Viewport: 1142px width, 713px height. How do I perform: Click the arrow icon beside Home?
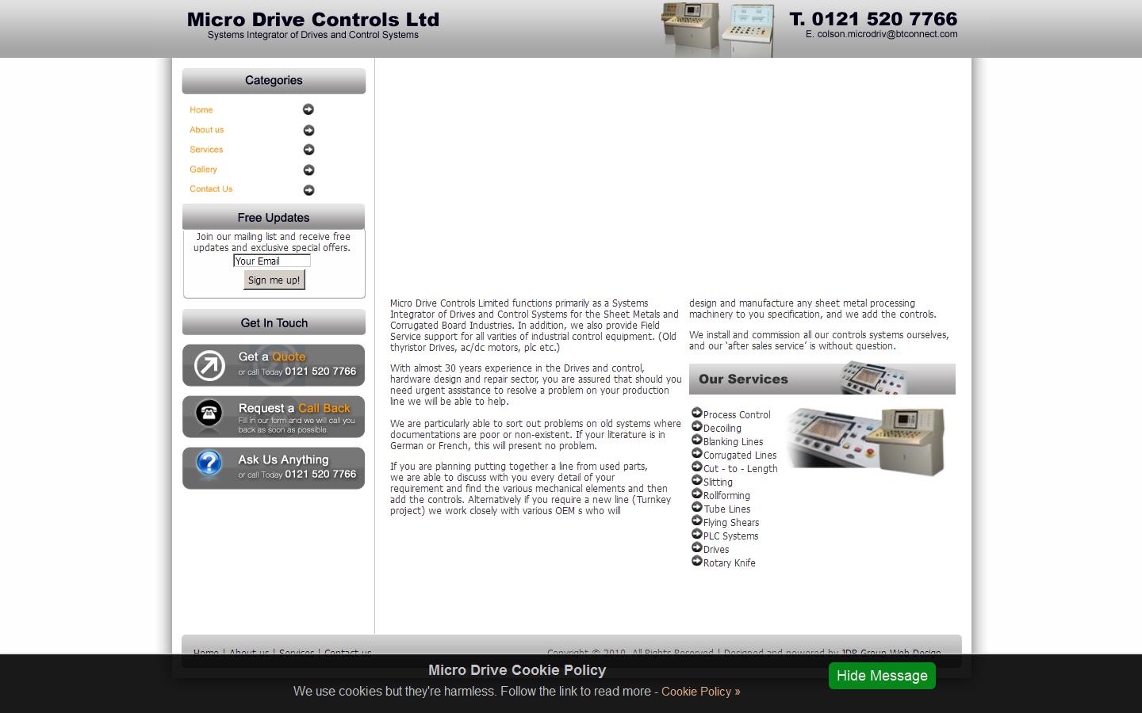click(x=308, y=109)
